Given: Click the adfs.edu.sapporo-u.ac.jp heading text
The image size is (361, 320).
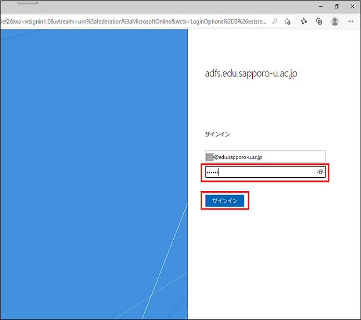Looking at the screenshot, I should click(x=251, y=74).
